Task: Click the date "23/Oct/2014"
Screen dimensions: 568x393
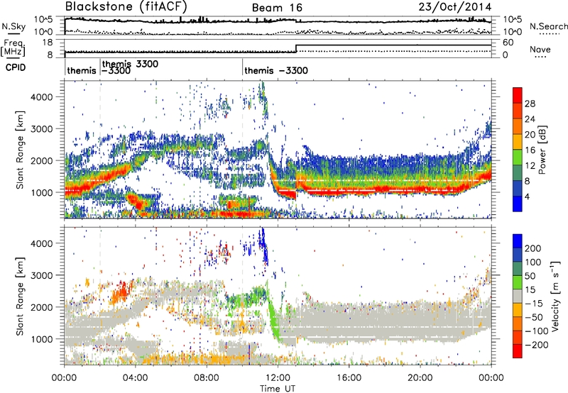Action: tap(455, 7)
